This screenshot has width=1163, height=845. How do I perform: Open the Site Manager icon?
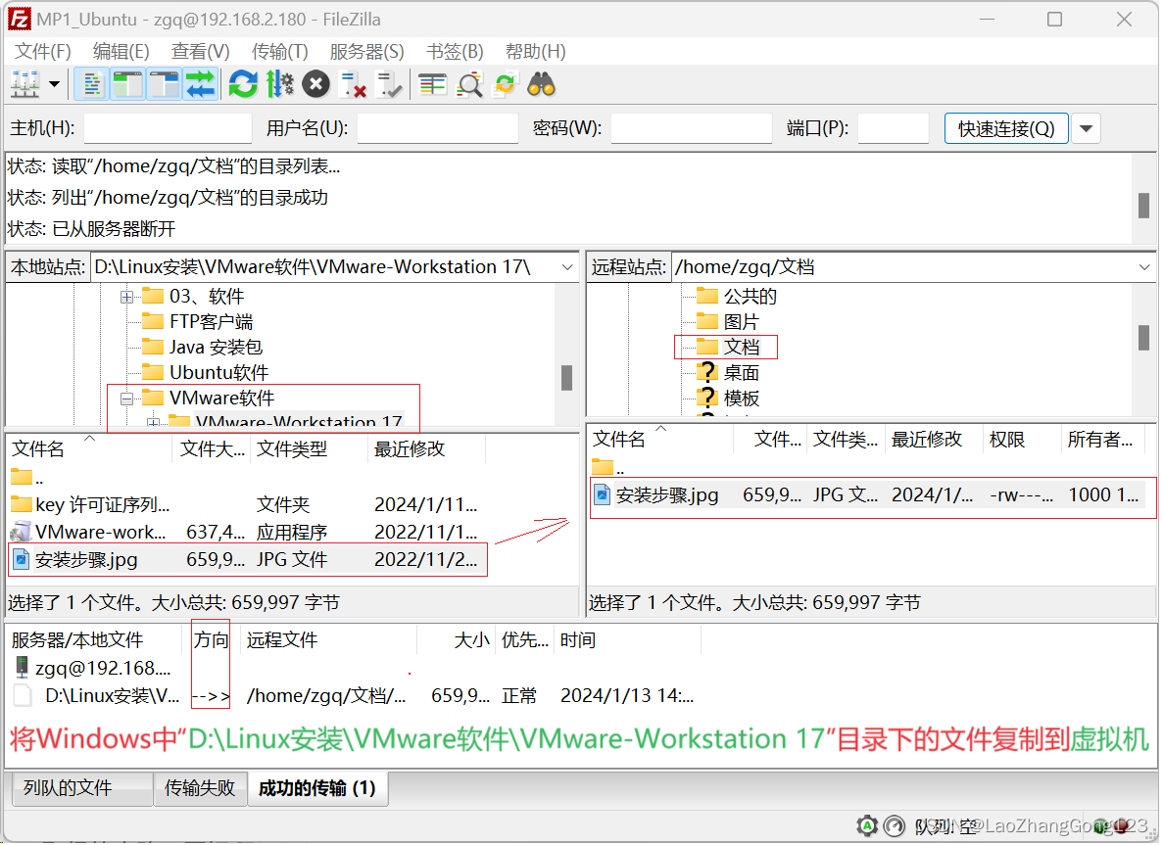[24, 84]
